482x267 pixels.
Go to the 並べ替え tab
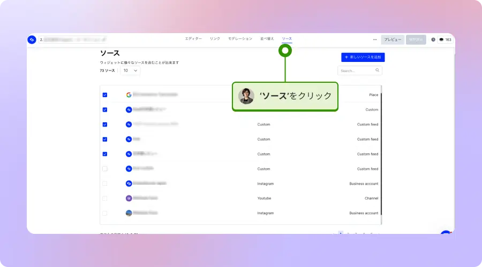pyautogui.click(x=267, y=39)
